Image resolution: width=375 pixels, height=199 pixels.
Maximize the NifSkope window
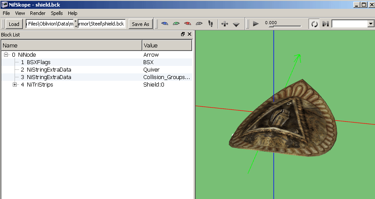click(364, 4)
